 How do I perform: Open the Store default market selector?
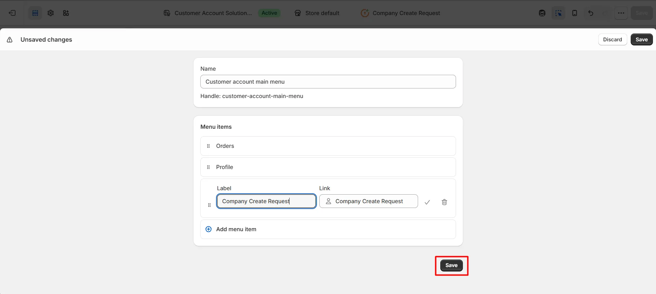317,13
